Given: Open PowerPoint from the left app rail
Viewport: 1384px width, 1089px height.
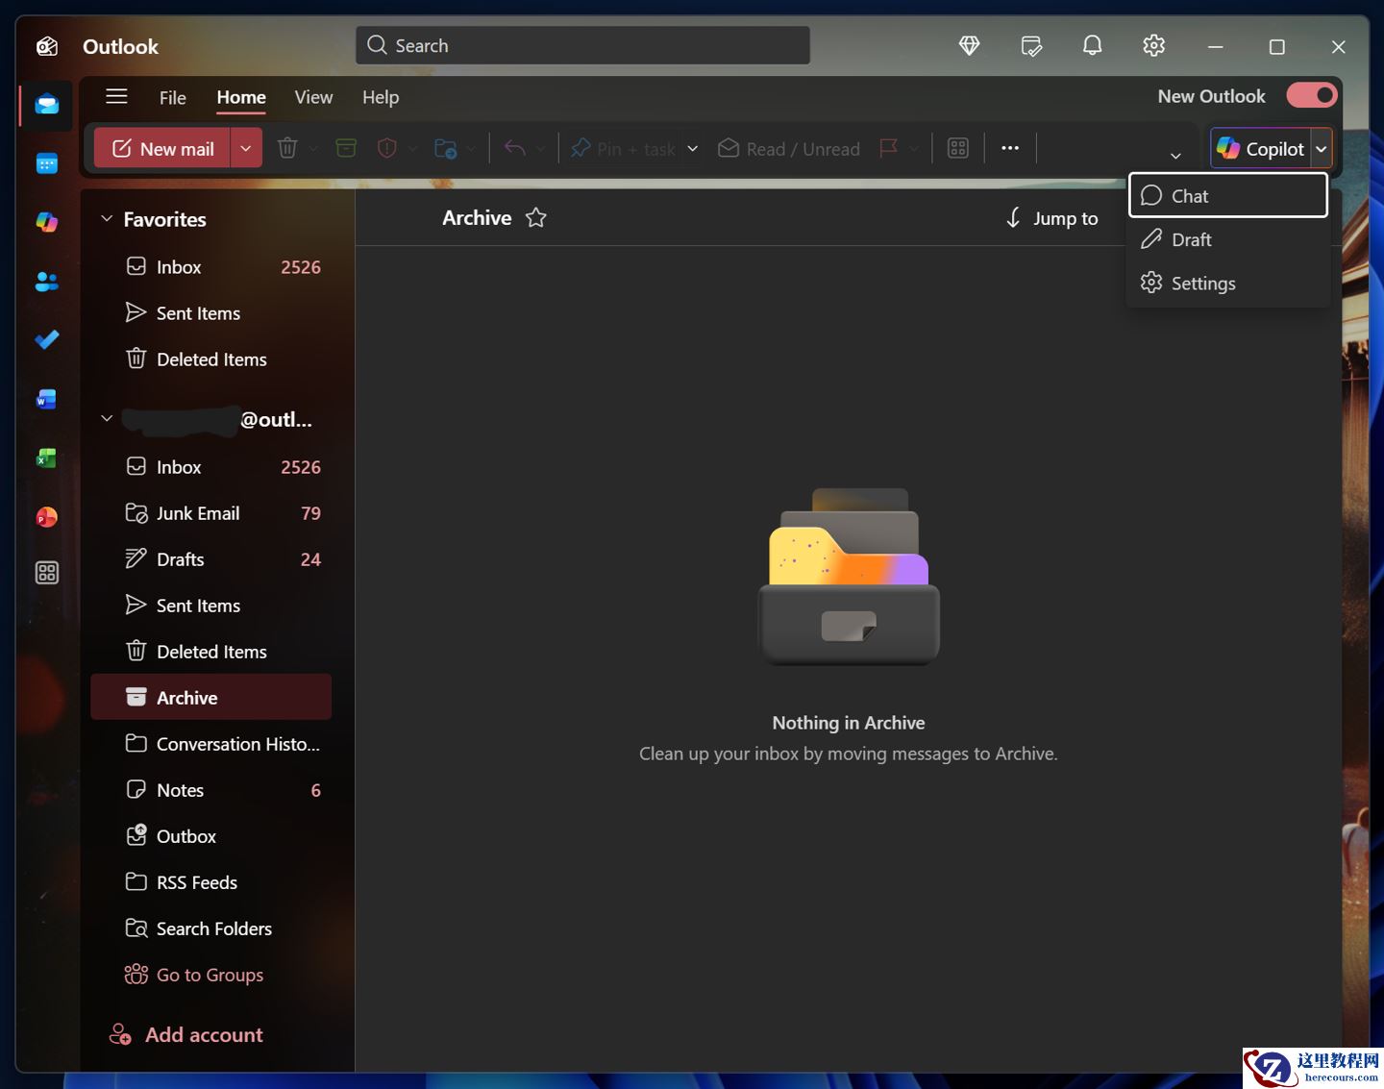Looking at the screenshot, I should point(46,517).
